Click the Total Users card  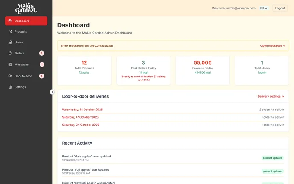point(262,71)
